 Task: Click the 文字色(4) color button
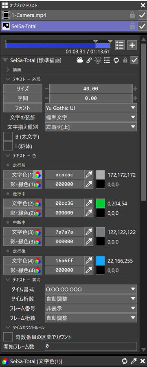(x=23, y=261)
